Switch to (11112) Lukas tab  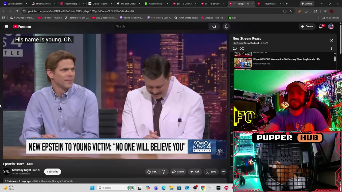tap(269, 4)
